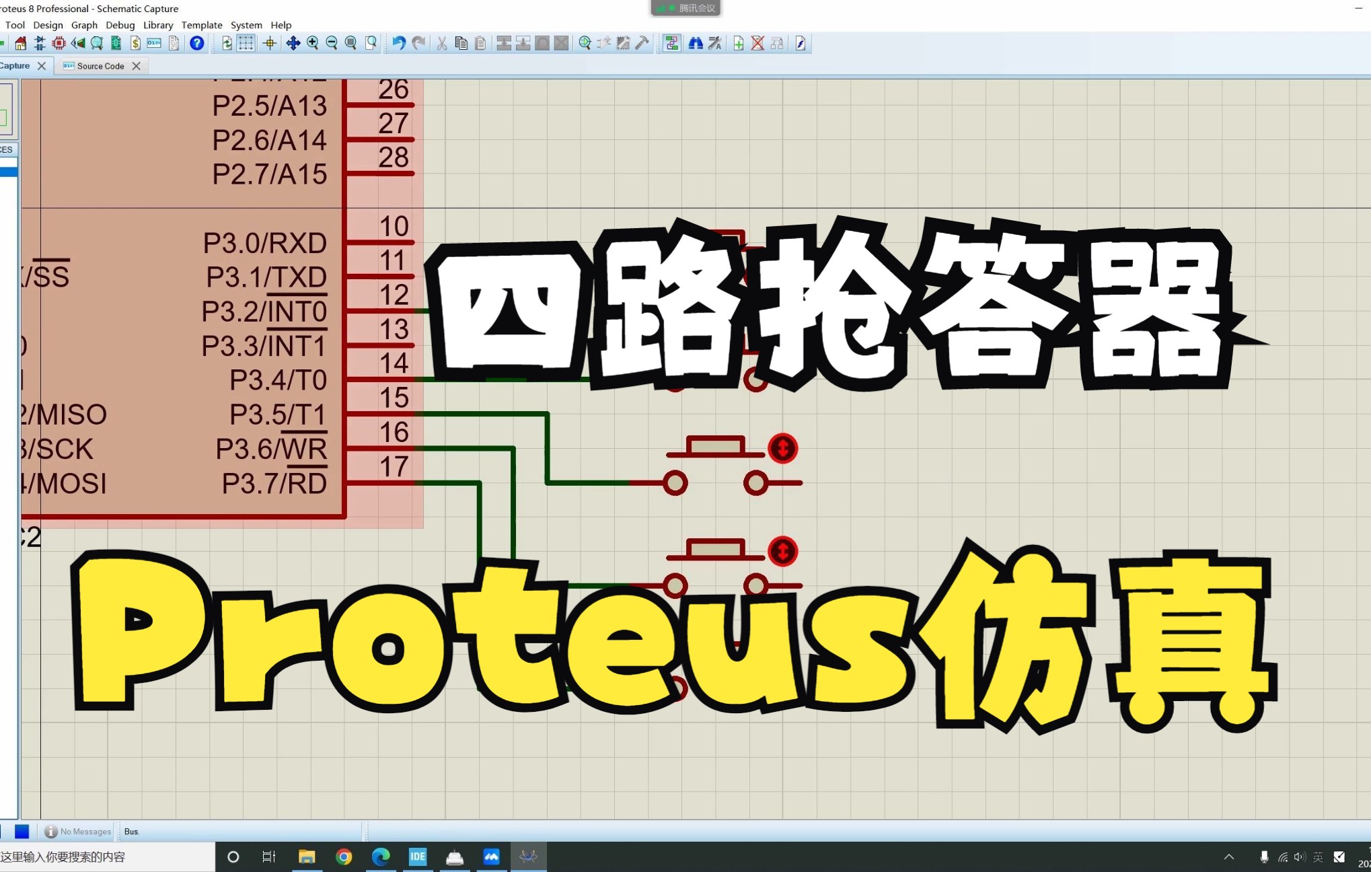1371x872 pixels.
Task: Click the No Messages status indicator
Action: [78, 832]
